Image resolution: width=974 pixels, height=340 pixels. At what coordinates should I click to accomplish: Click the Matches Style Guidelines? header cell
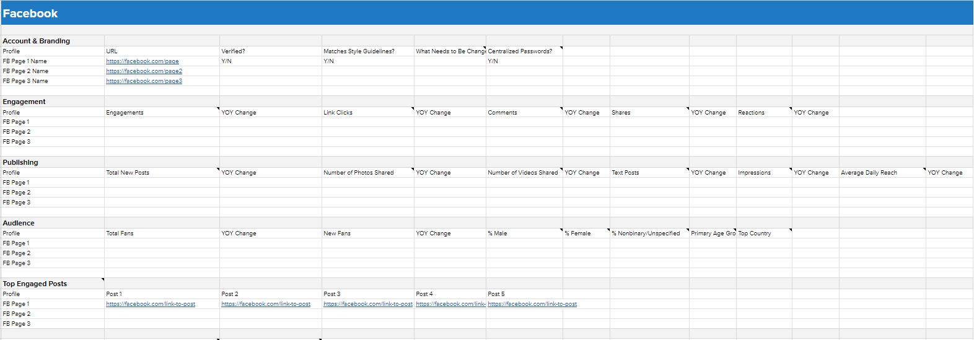pyautogui.click(x=359, y=51)
